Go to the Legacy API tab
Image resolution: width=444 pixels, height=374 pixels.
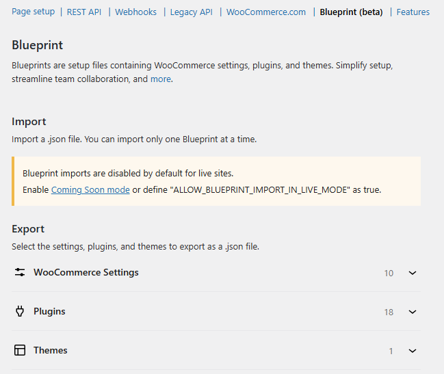tap(191, 12)
